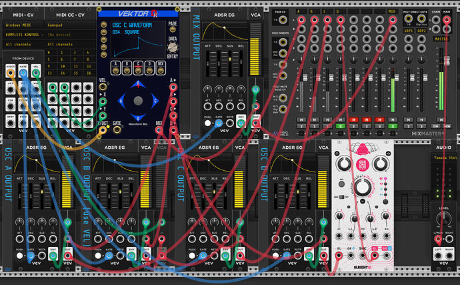Image resolution: width=460 pixels, height=285 pixels.
Task: Unmute the first red-muted MixMaster track
Action: click(353, 119)
